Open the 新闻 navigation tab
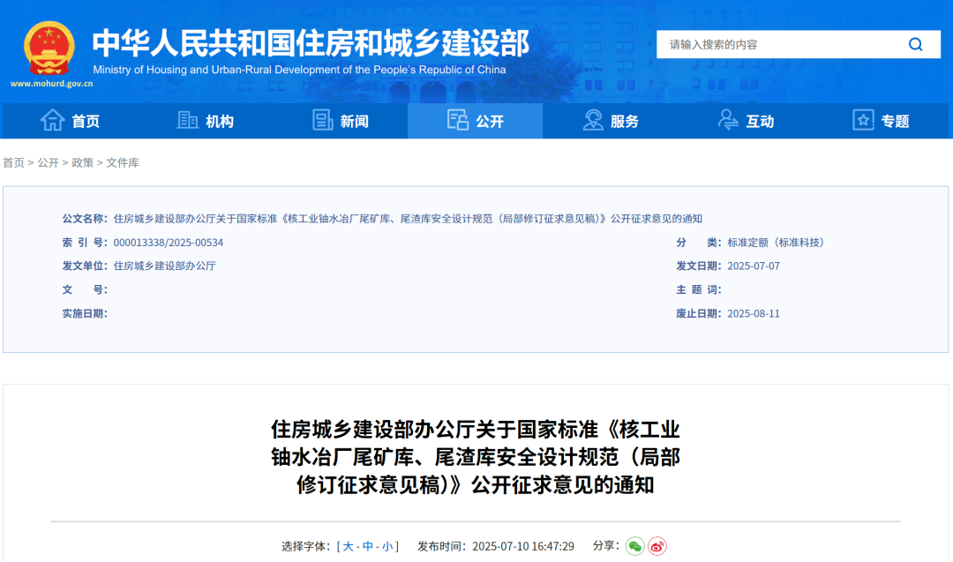 tap(341, 121)
